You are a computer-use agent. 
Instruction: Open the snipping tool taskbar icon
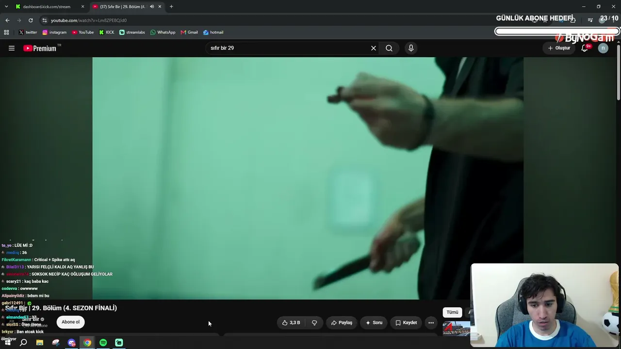(56, 343)
